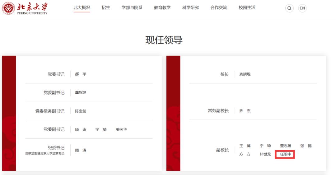The width and height of the screenshot is (336, 175).
Task: Click the 党委书记 title label
Action: click(x=56, y=74)
